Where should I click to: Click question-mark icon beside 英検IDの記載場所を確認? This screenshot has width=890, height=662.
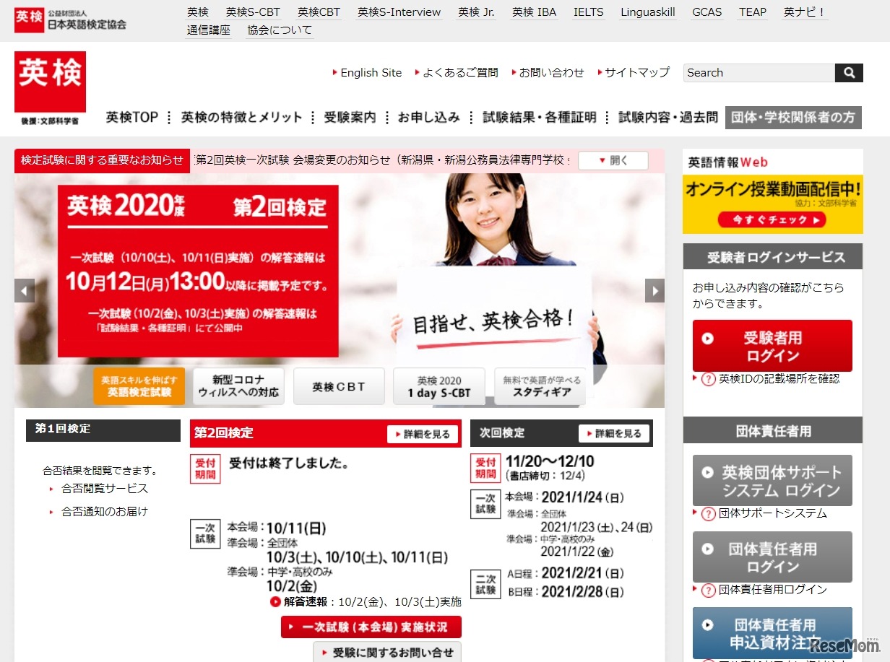[x=708, y=379]
